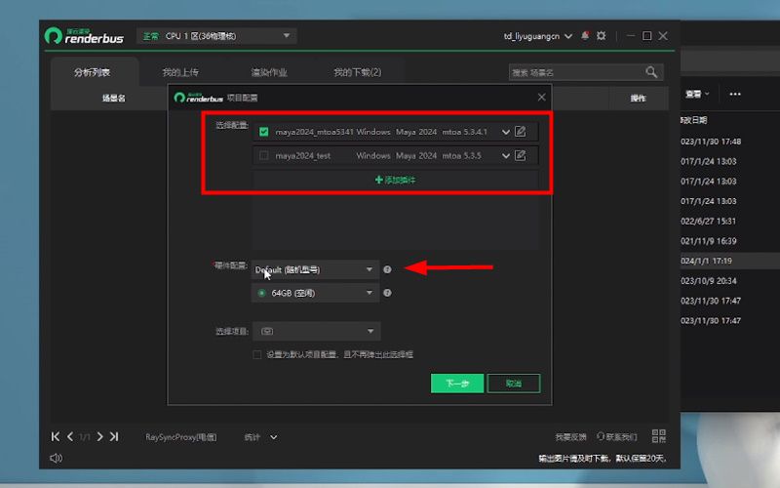Click the QR code icon at bottom right
Screen dimensions: 780x488
tap(659, 436)
